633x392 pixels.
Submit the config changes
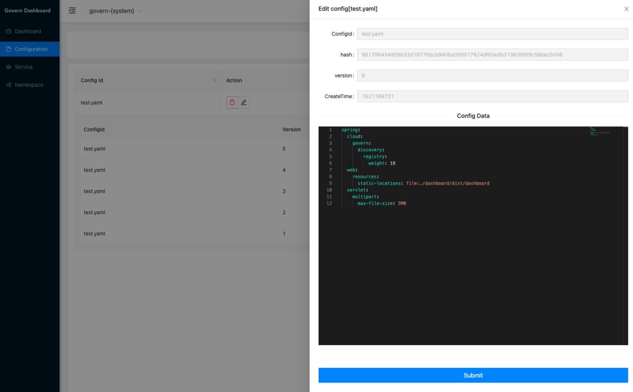[473, 375]
